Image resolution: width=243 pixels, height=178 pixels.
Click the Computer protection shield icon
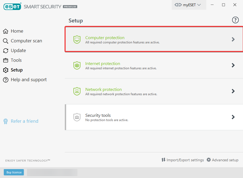click(x=77, y=39)
